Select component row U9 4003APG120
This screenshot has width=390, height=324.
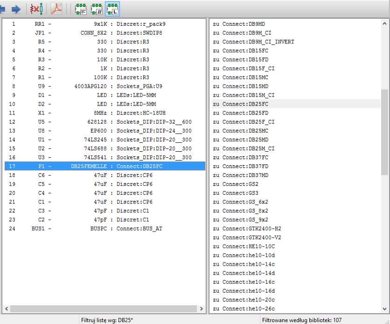[x=105, y=86]
